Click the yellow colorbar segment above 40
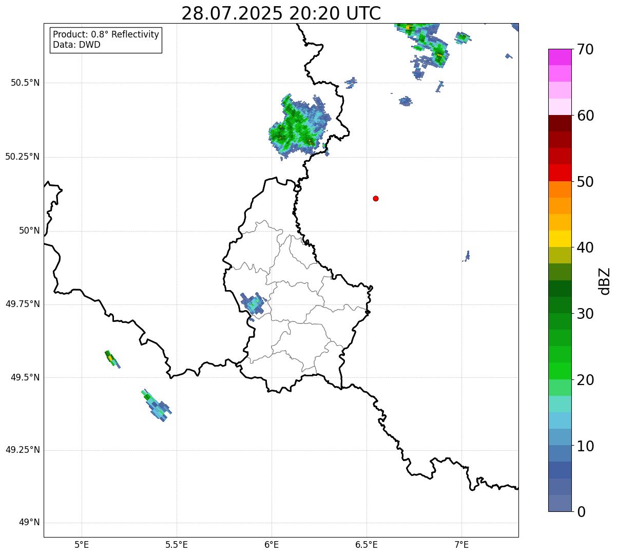Screen dimensions: 617x555 pos(560,239)
